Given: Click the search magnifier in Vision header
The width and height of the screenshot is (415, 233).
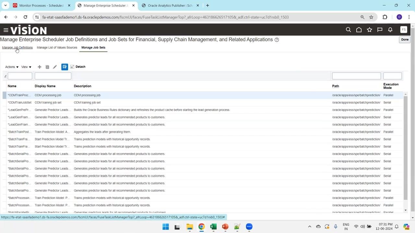Looking at the screenshot, I should point(348,30).
